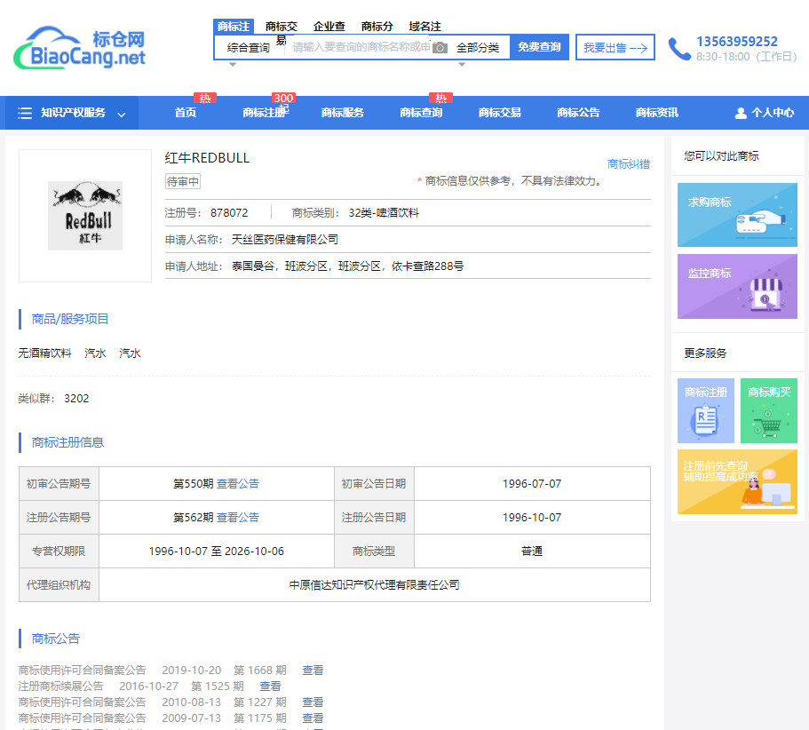Click the camera image-search icon
The width and height of the screenshot is (809, 730).
click(440, 48)
